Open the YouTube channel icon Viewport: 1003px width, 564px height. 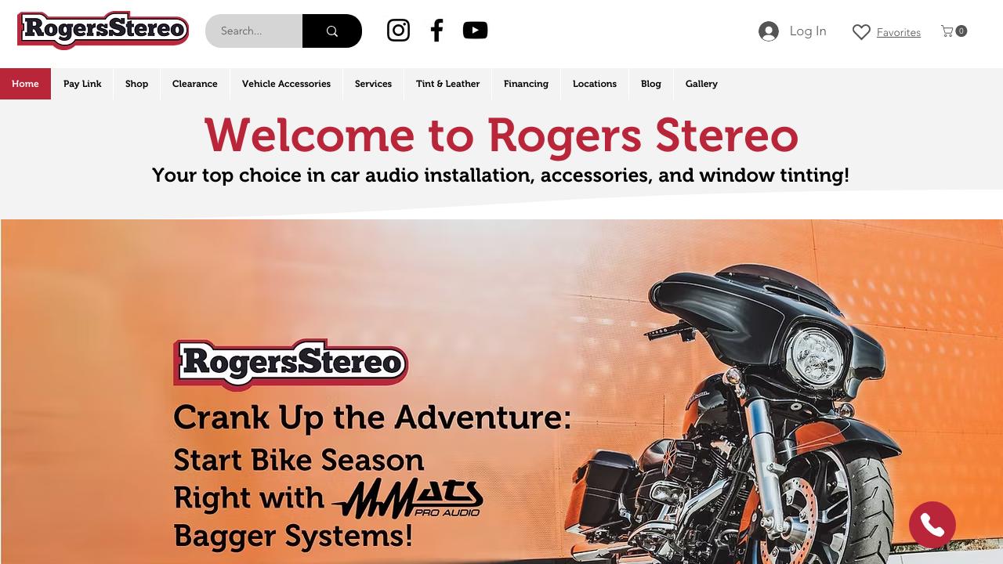coord(475,31)
